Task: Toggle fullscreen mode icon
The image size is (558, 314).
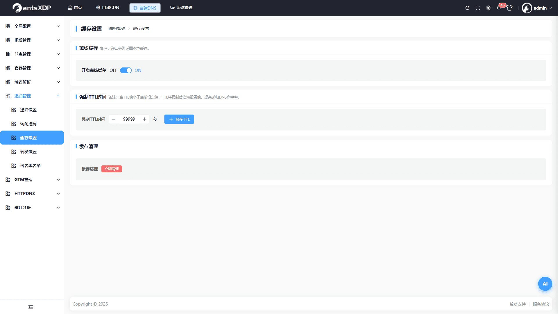Action: tap(478, 8)
